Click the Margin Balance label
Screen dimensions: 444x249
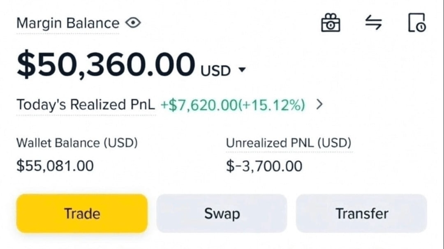[x=67, y=23]
